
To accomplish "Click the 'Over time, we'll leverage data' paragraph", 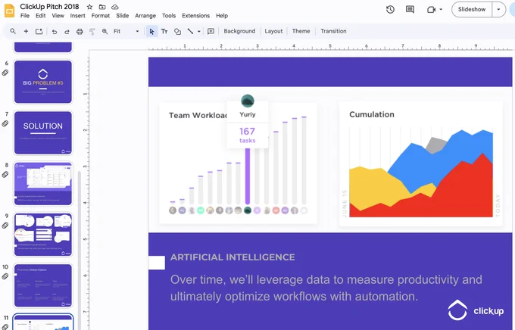I will coord(326,288).
